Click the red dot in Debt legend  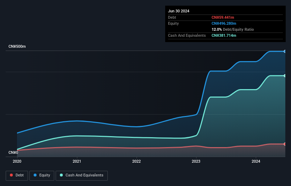point(11,175)
